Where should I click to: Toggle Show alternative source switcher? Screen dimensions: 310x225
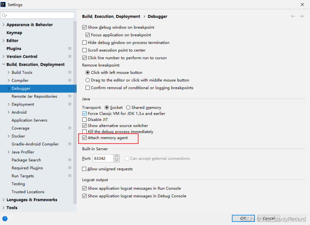coord(84,126)
